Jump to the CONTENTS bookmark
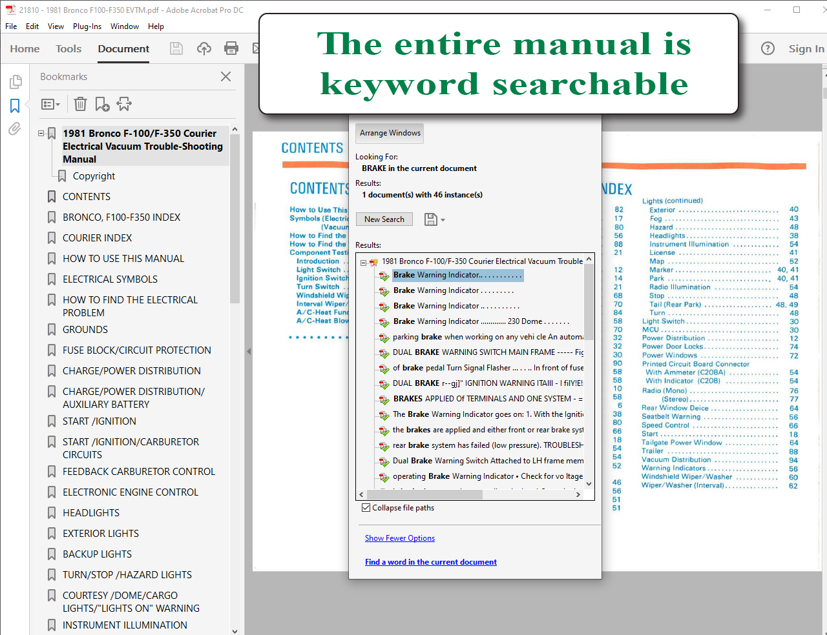 click(x=87, y=197)
